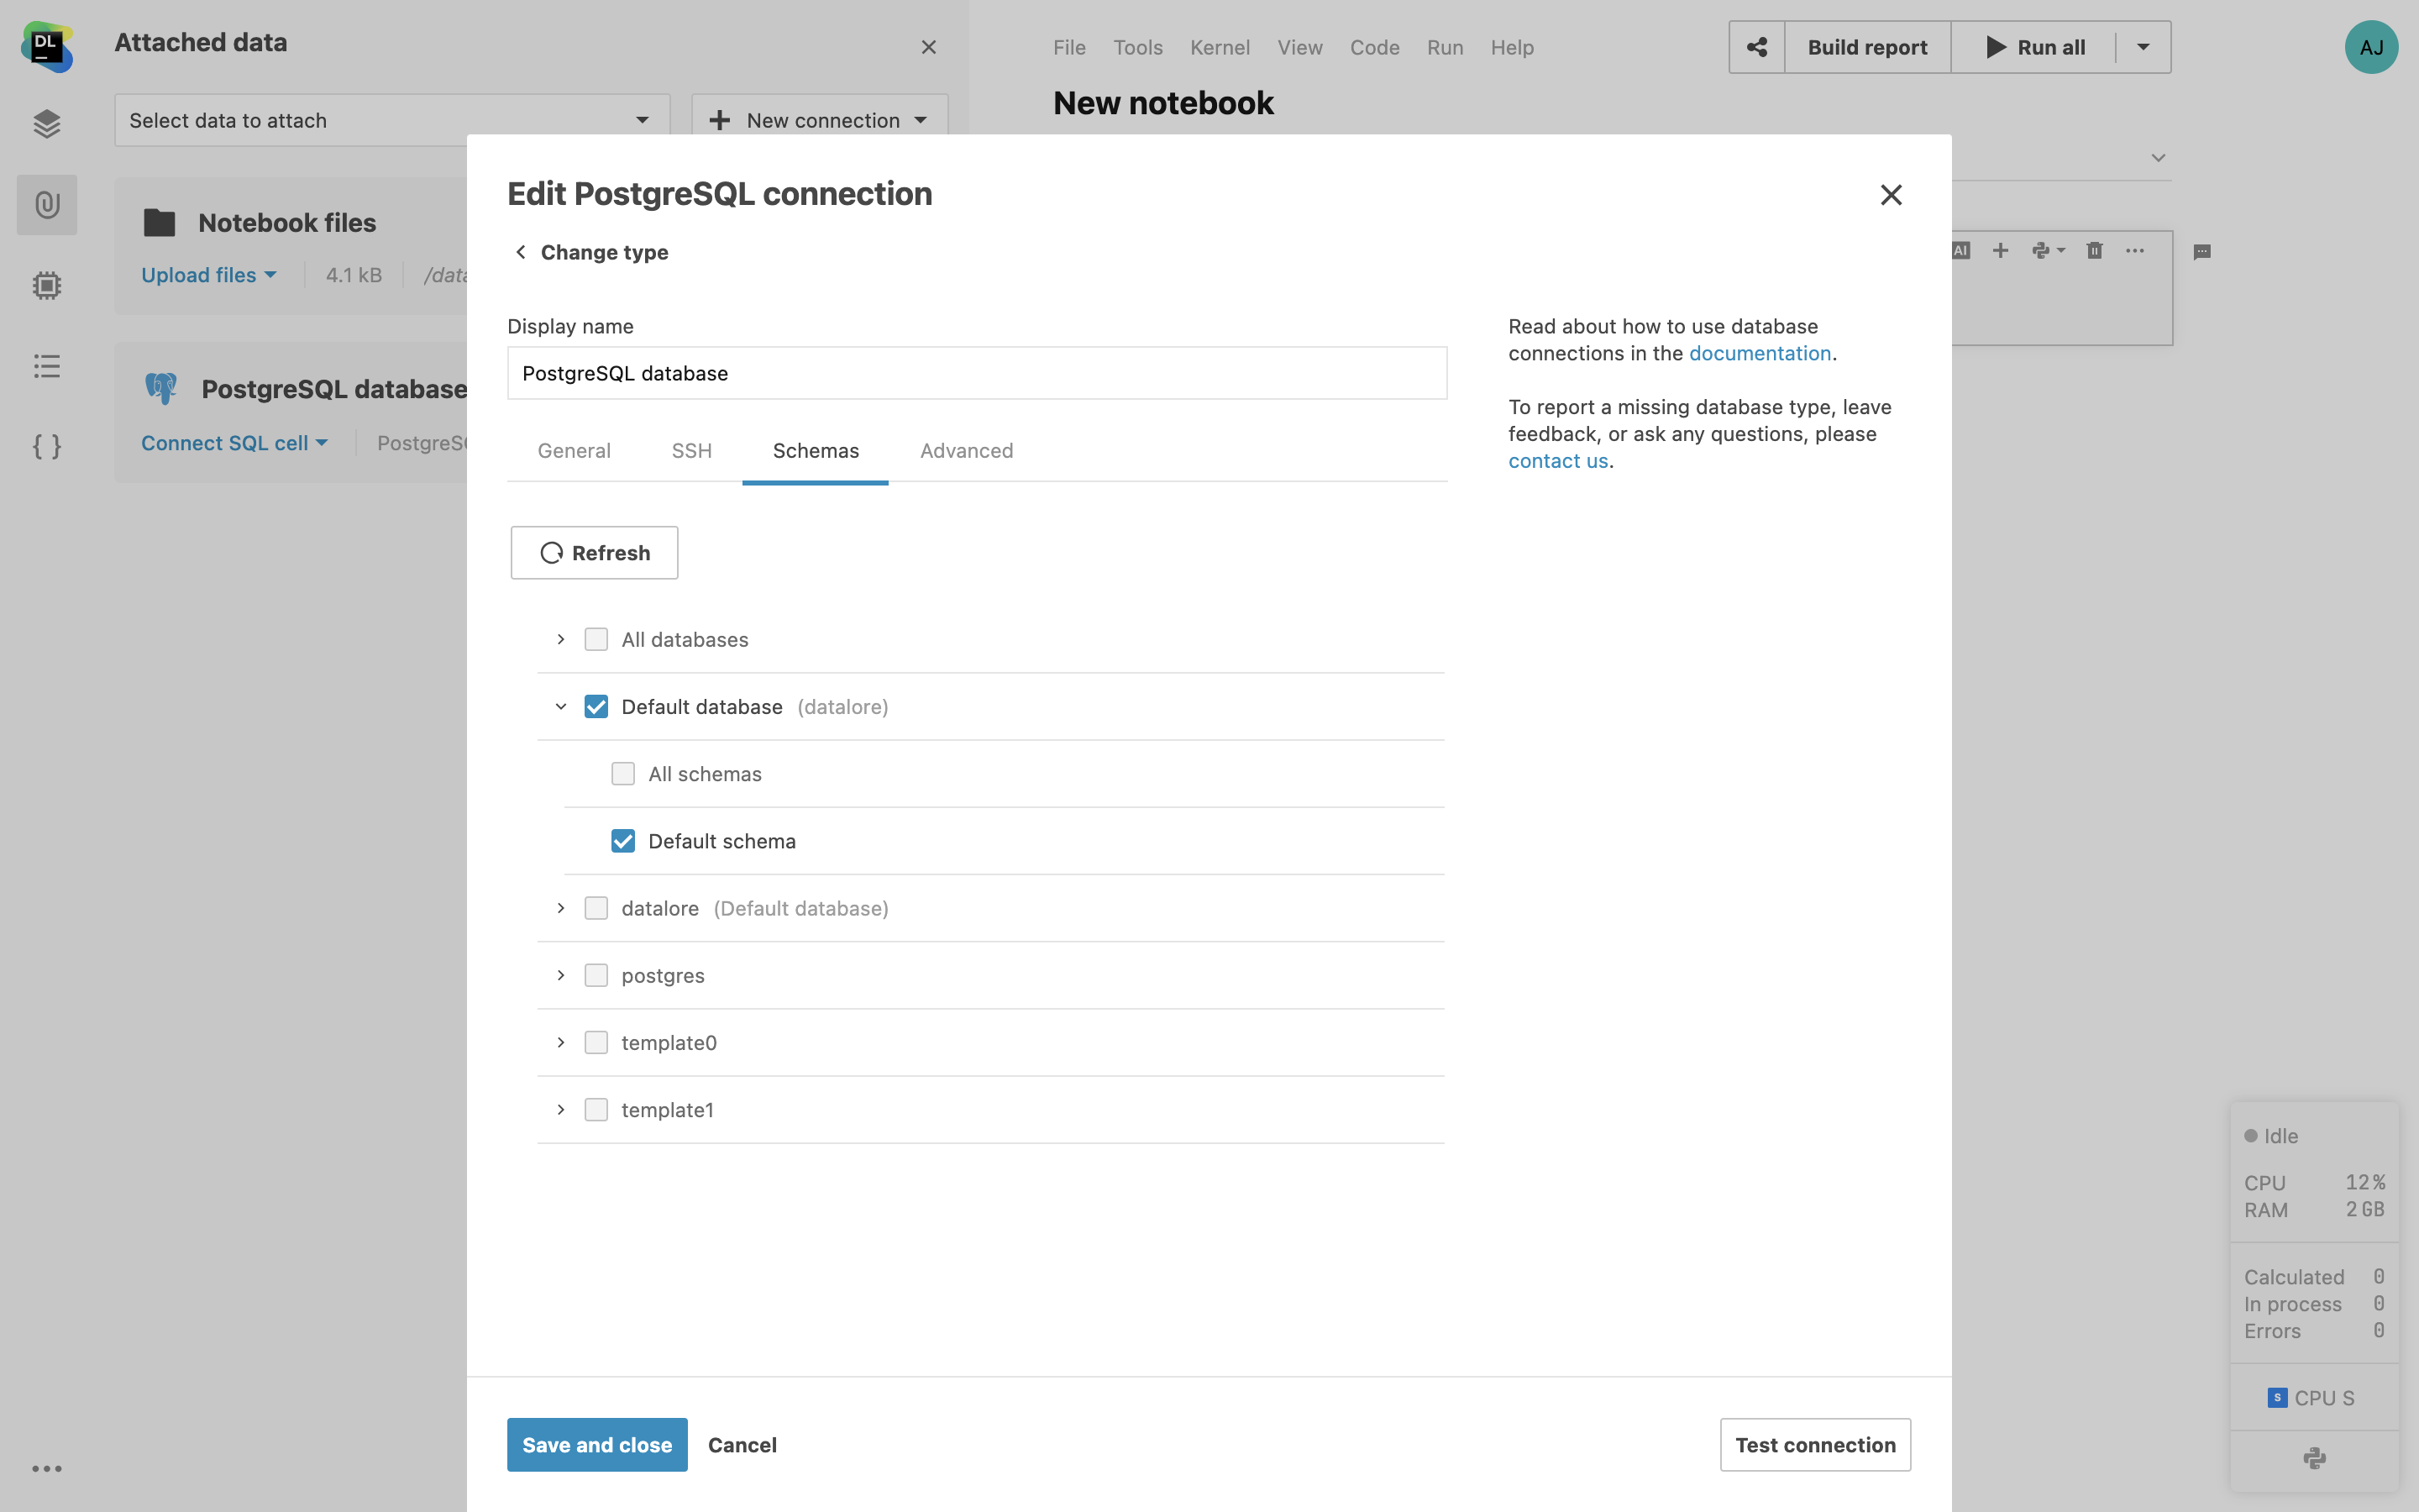This screenshot has width=2419, height=1512.
Task: Collapse the Default database tree node
Action: [561, 707]
